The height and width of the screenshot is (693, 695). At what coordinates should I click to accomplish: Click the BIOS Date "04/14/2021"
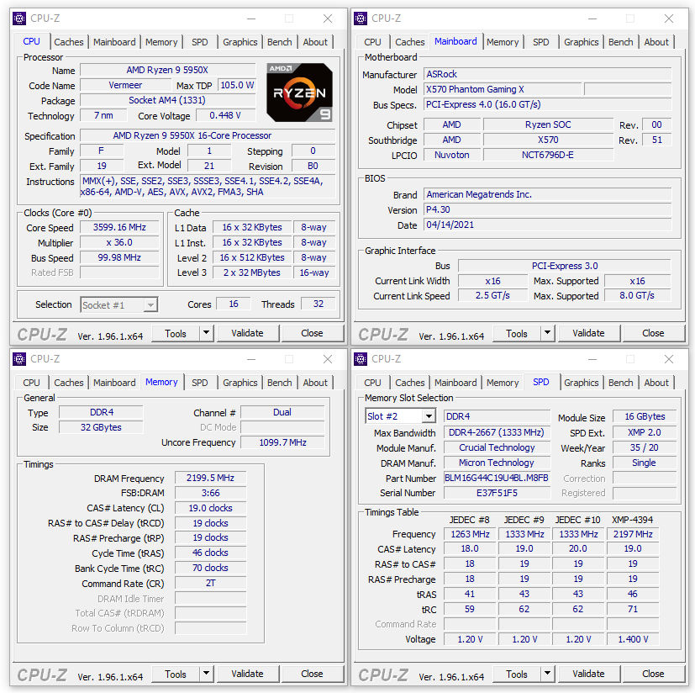coord(547,225)
